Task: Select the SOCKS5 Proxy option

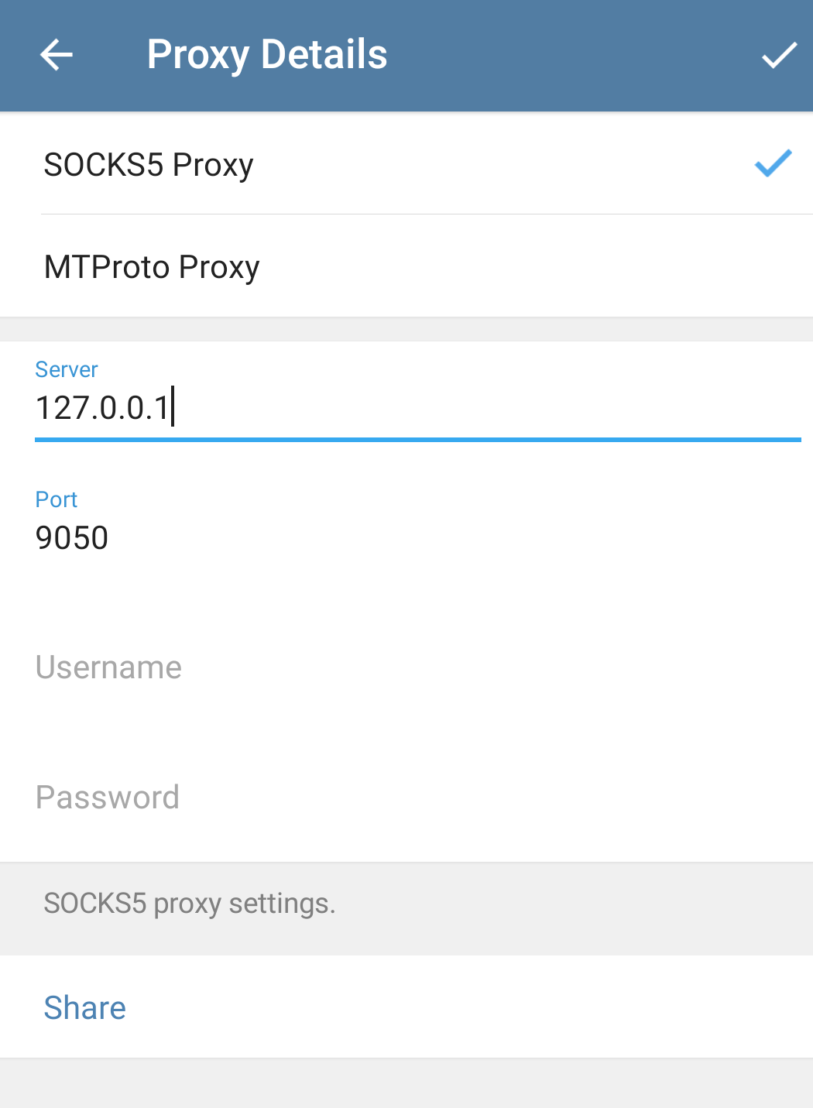Action: [149, 165]
